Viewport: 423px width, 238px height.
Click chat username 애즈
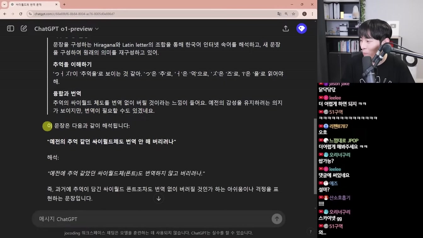(x=333, y=183)
